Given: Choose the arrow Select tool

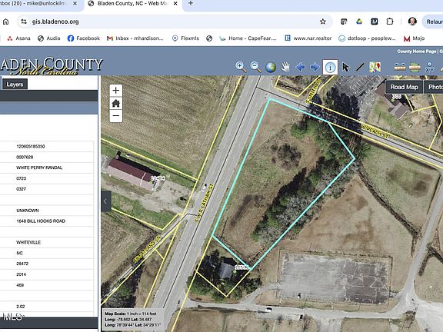Looking at the screenshot, I should click(345, 67).
